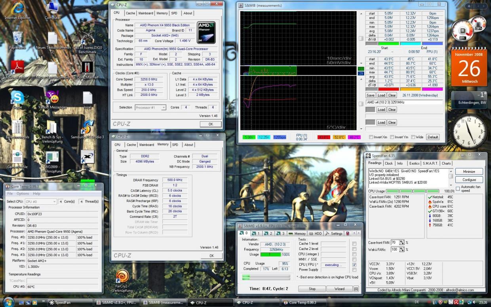This screenshot has height=307, width=491.
Task: Check the Wide checkbox in S&M measurements
Action: coord(413,137)
